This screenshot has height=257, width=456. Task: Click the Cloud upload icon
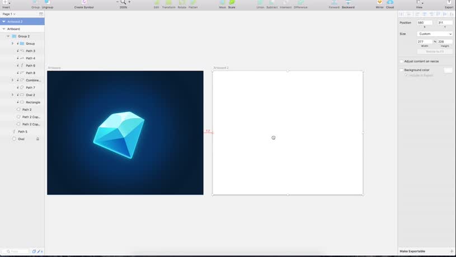390,2
